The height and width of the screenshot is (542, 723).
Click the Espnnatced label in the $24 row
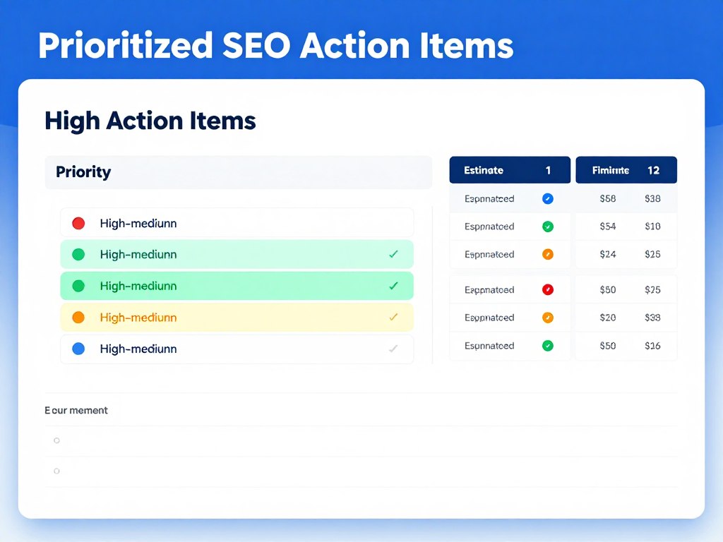(489, 254)
